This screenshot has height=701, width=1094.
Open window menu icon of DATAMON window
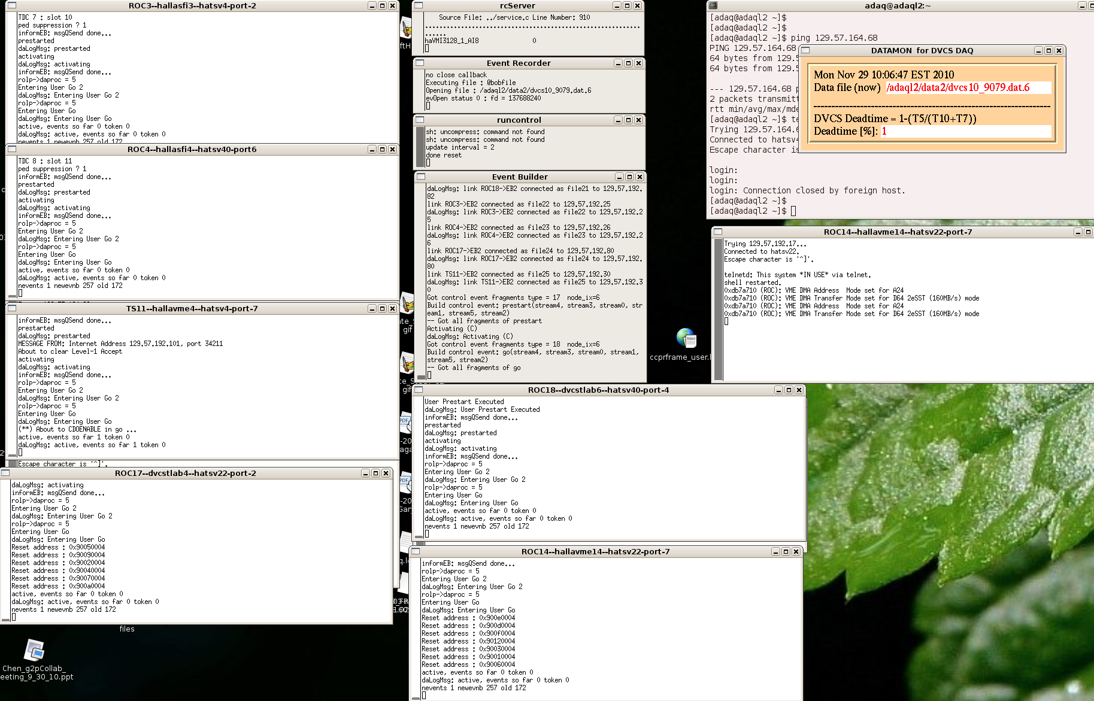(805, 50)
